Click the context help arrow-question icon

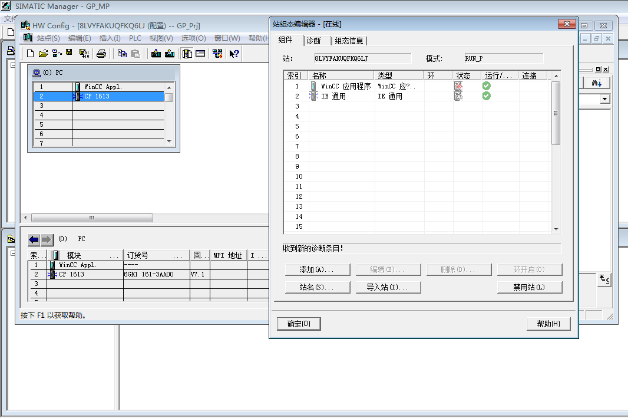pos(234,53)
